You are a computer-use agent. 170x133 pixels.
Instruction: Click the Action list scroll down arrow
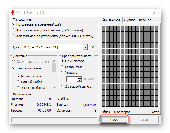[x=54, y=87]
